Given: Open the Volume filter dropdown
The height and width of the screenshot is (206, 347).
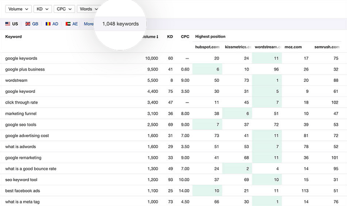Looking at the screenshot, I should (18, 9).
